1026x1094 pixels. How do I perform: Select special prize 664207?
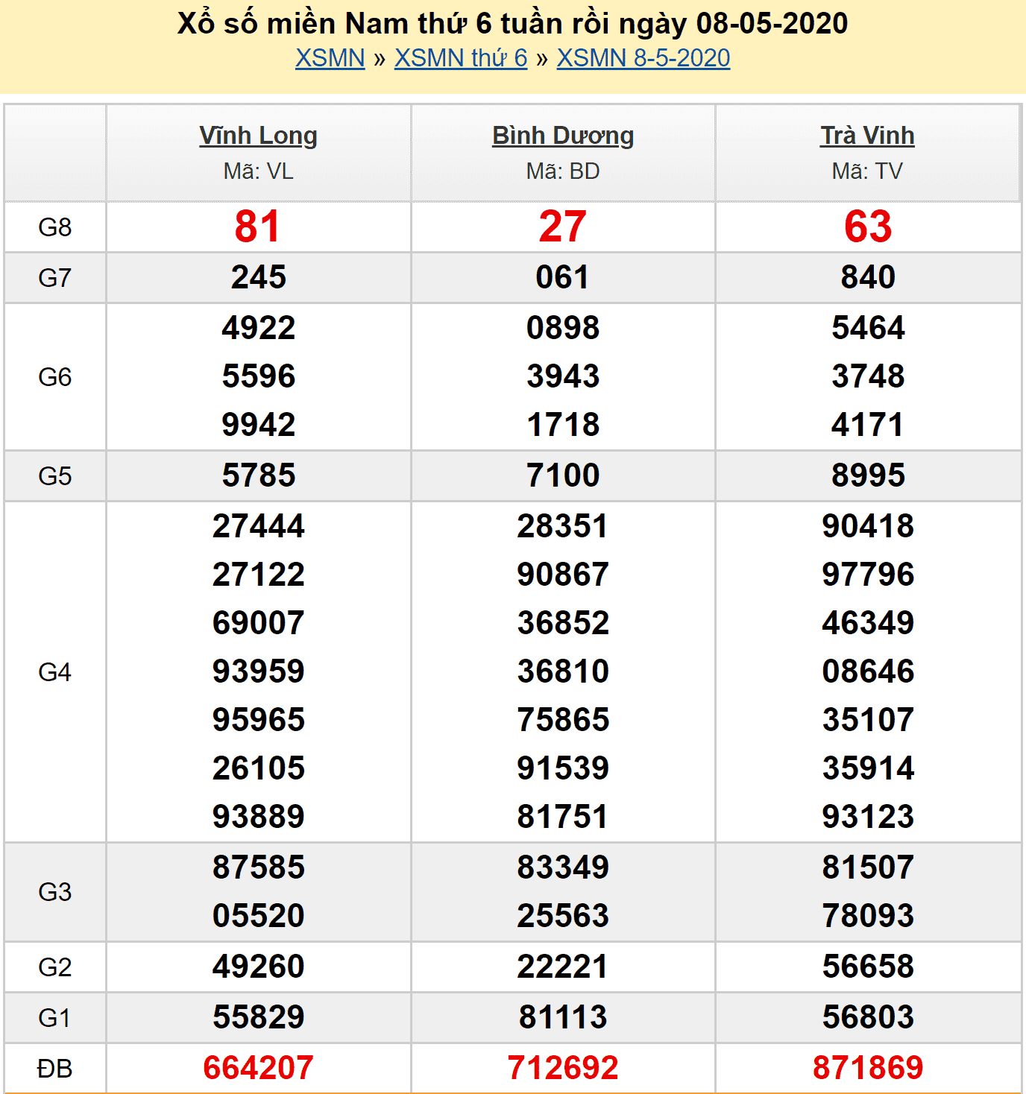258,1068
